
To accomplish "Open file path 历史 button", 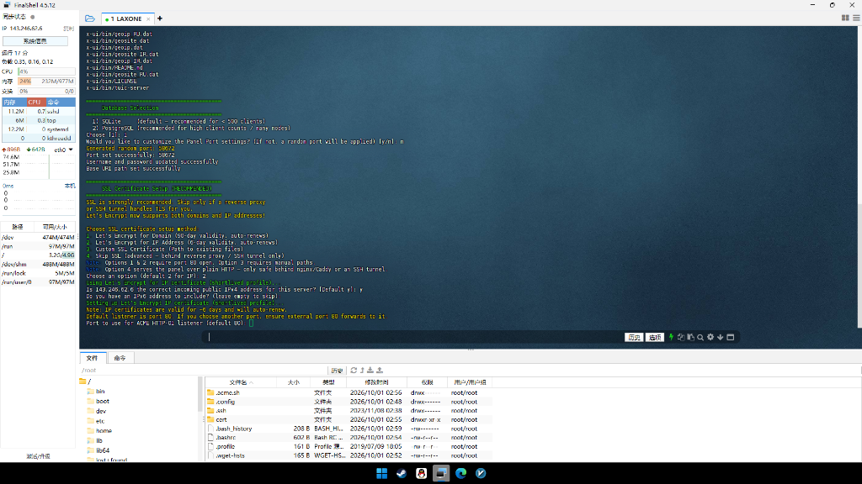I will (337, 371).
